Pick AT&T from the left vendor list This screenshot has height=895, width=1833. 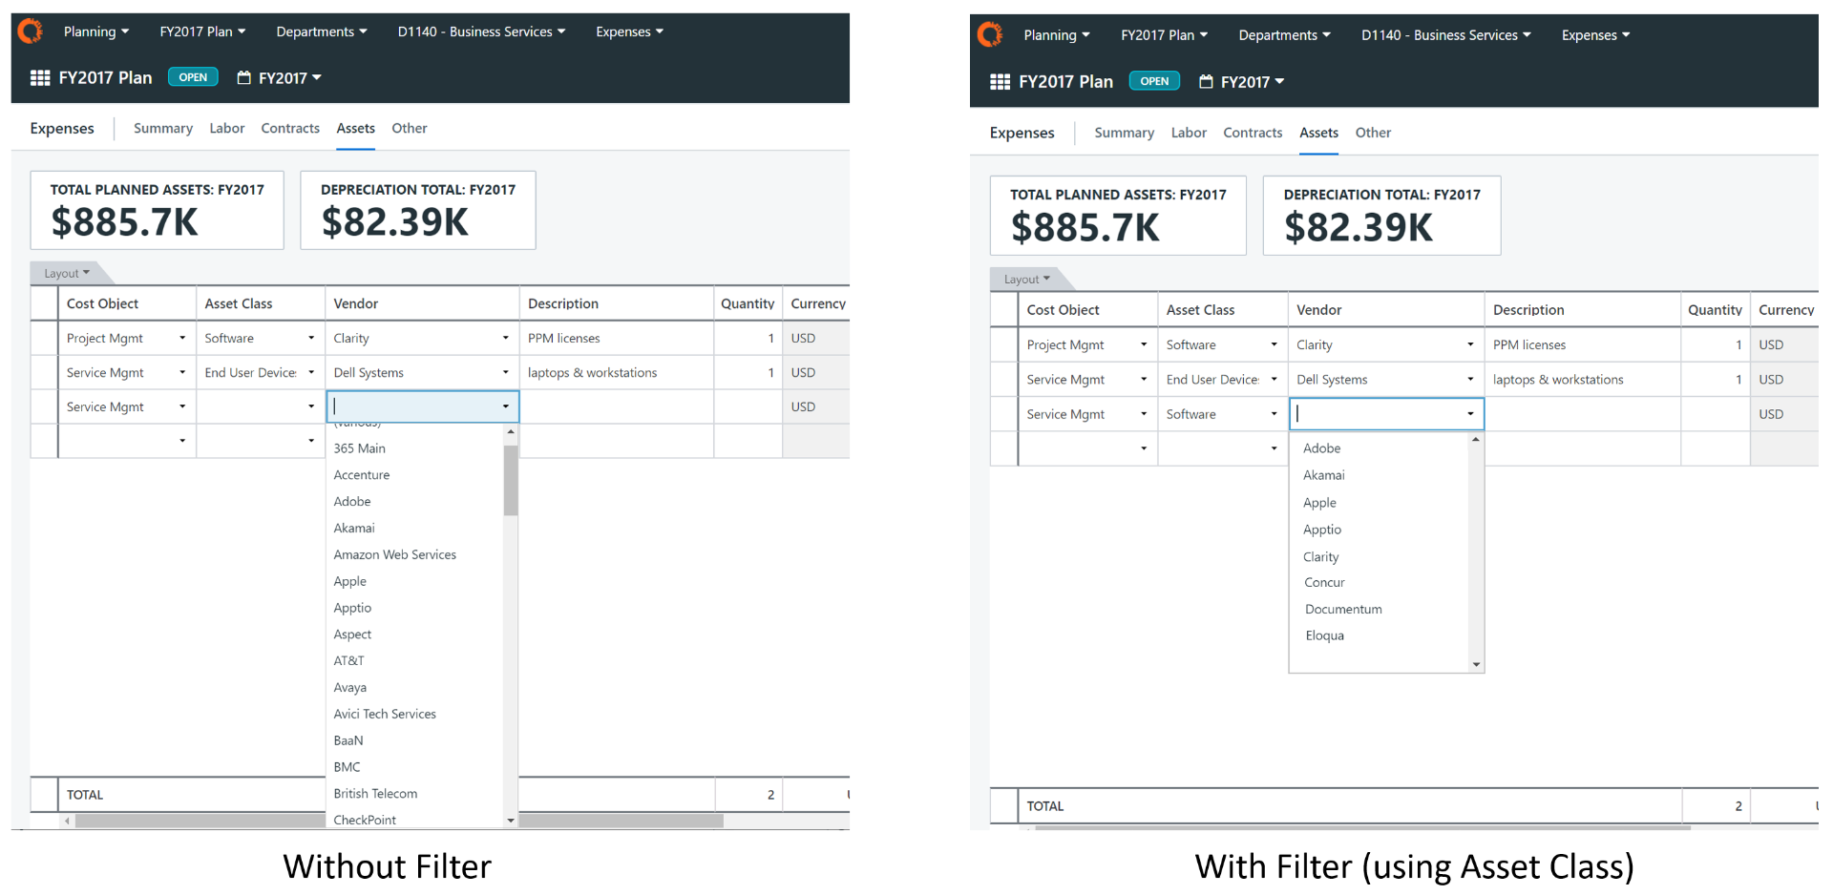pyautogui.click(x=348, y=660)
